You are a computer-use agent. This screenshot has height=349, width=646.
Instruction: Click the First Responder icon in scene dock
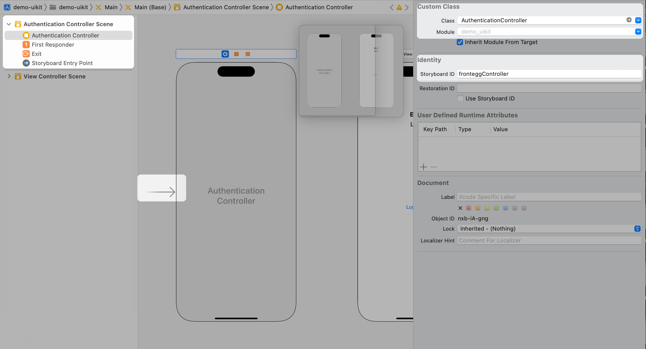(236, 54)
